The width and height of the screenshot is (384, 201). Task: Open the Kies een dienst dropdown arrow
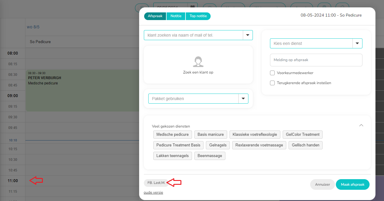point(357,43)
